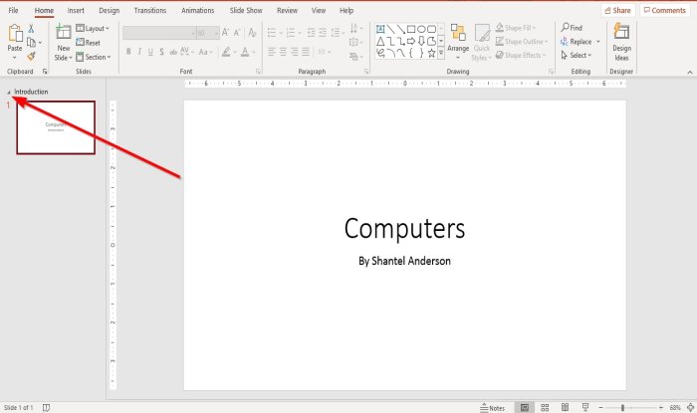Select the oval shape
This screenshot has height=413, width=697.
click(421, 29)
